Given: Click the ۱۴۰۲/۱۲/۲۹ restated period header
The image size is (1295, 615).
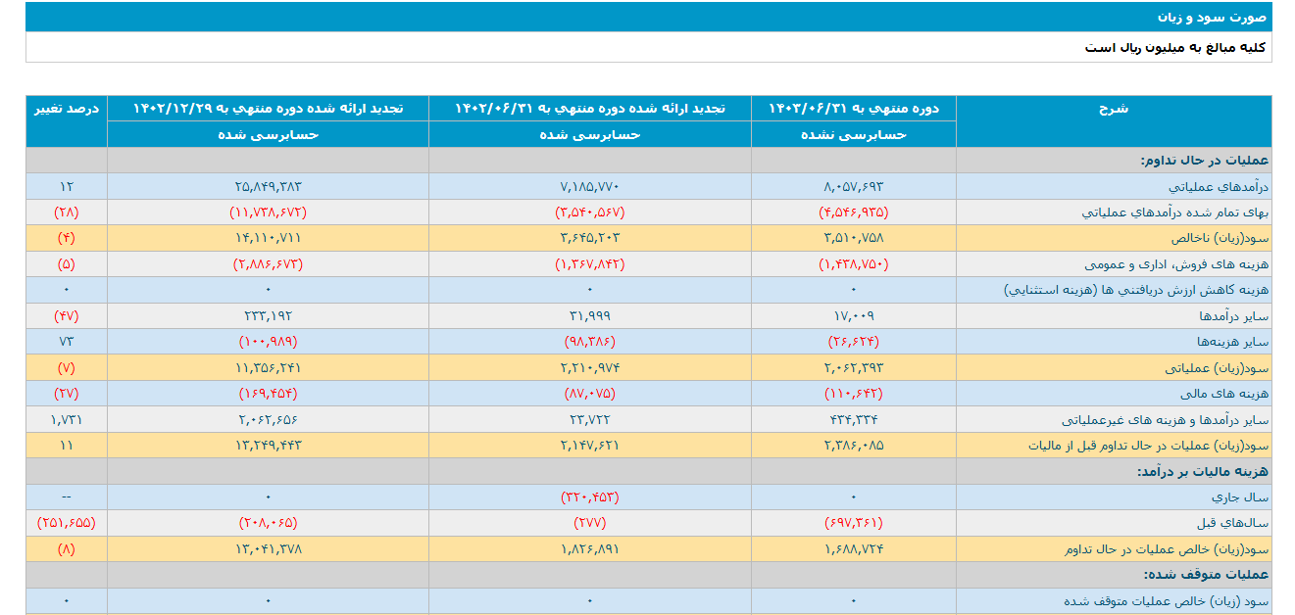Looking at the screenshot, I should click(268, 109).
